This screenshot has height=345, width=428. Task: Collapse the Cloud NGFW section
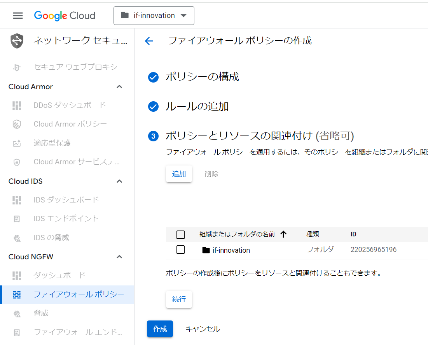(120, 257)
